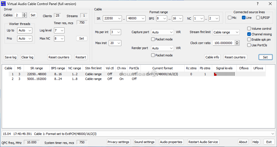This screenshot has width=277, height=147.
Task: Open the Log level dropdown
Action: click(59, 30)
